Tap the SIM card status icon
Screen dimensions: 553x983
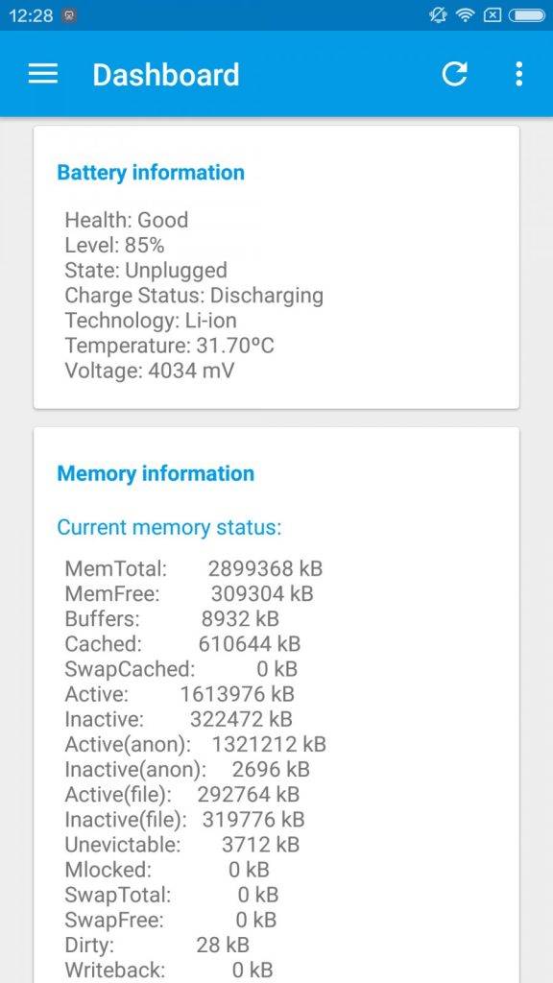pos(493,15)
